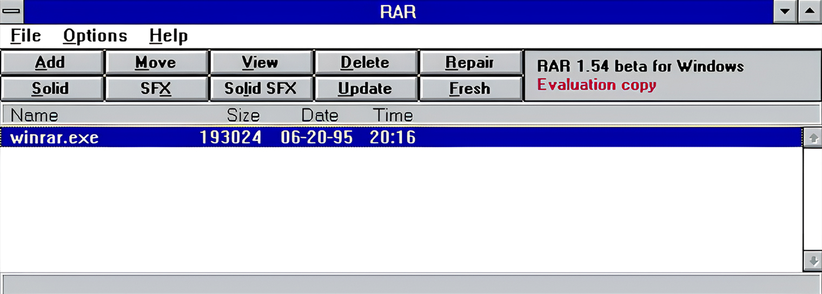Viewport: 822px width, 294px height.
Task: Click the SFX button
Action: click(x=157, y=88)
